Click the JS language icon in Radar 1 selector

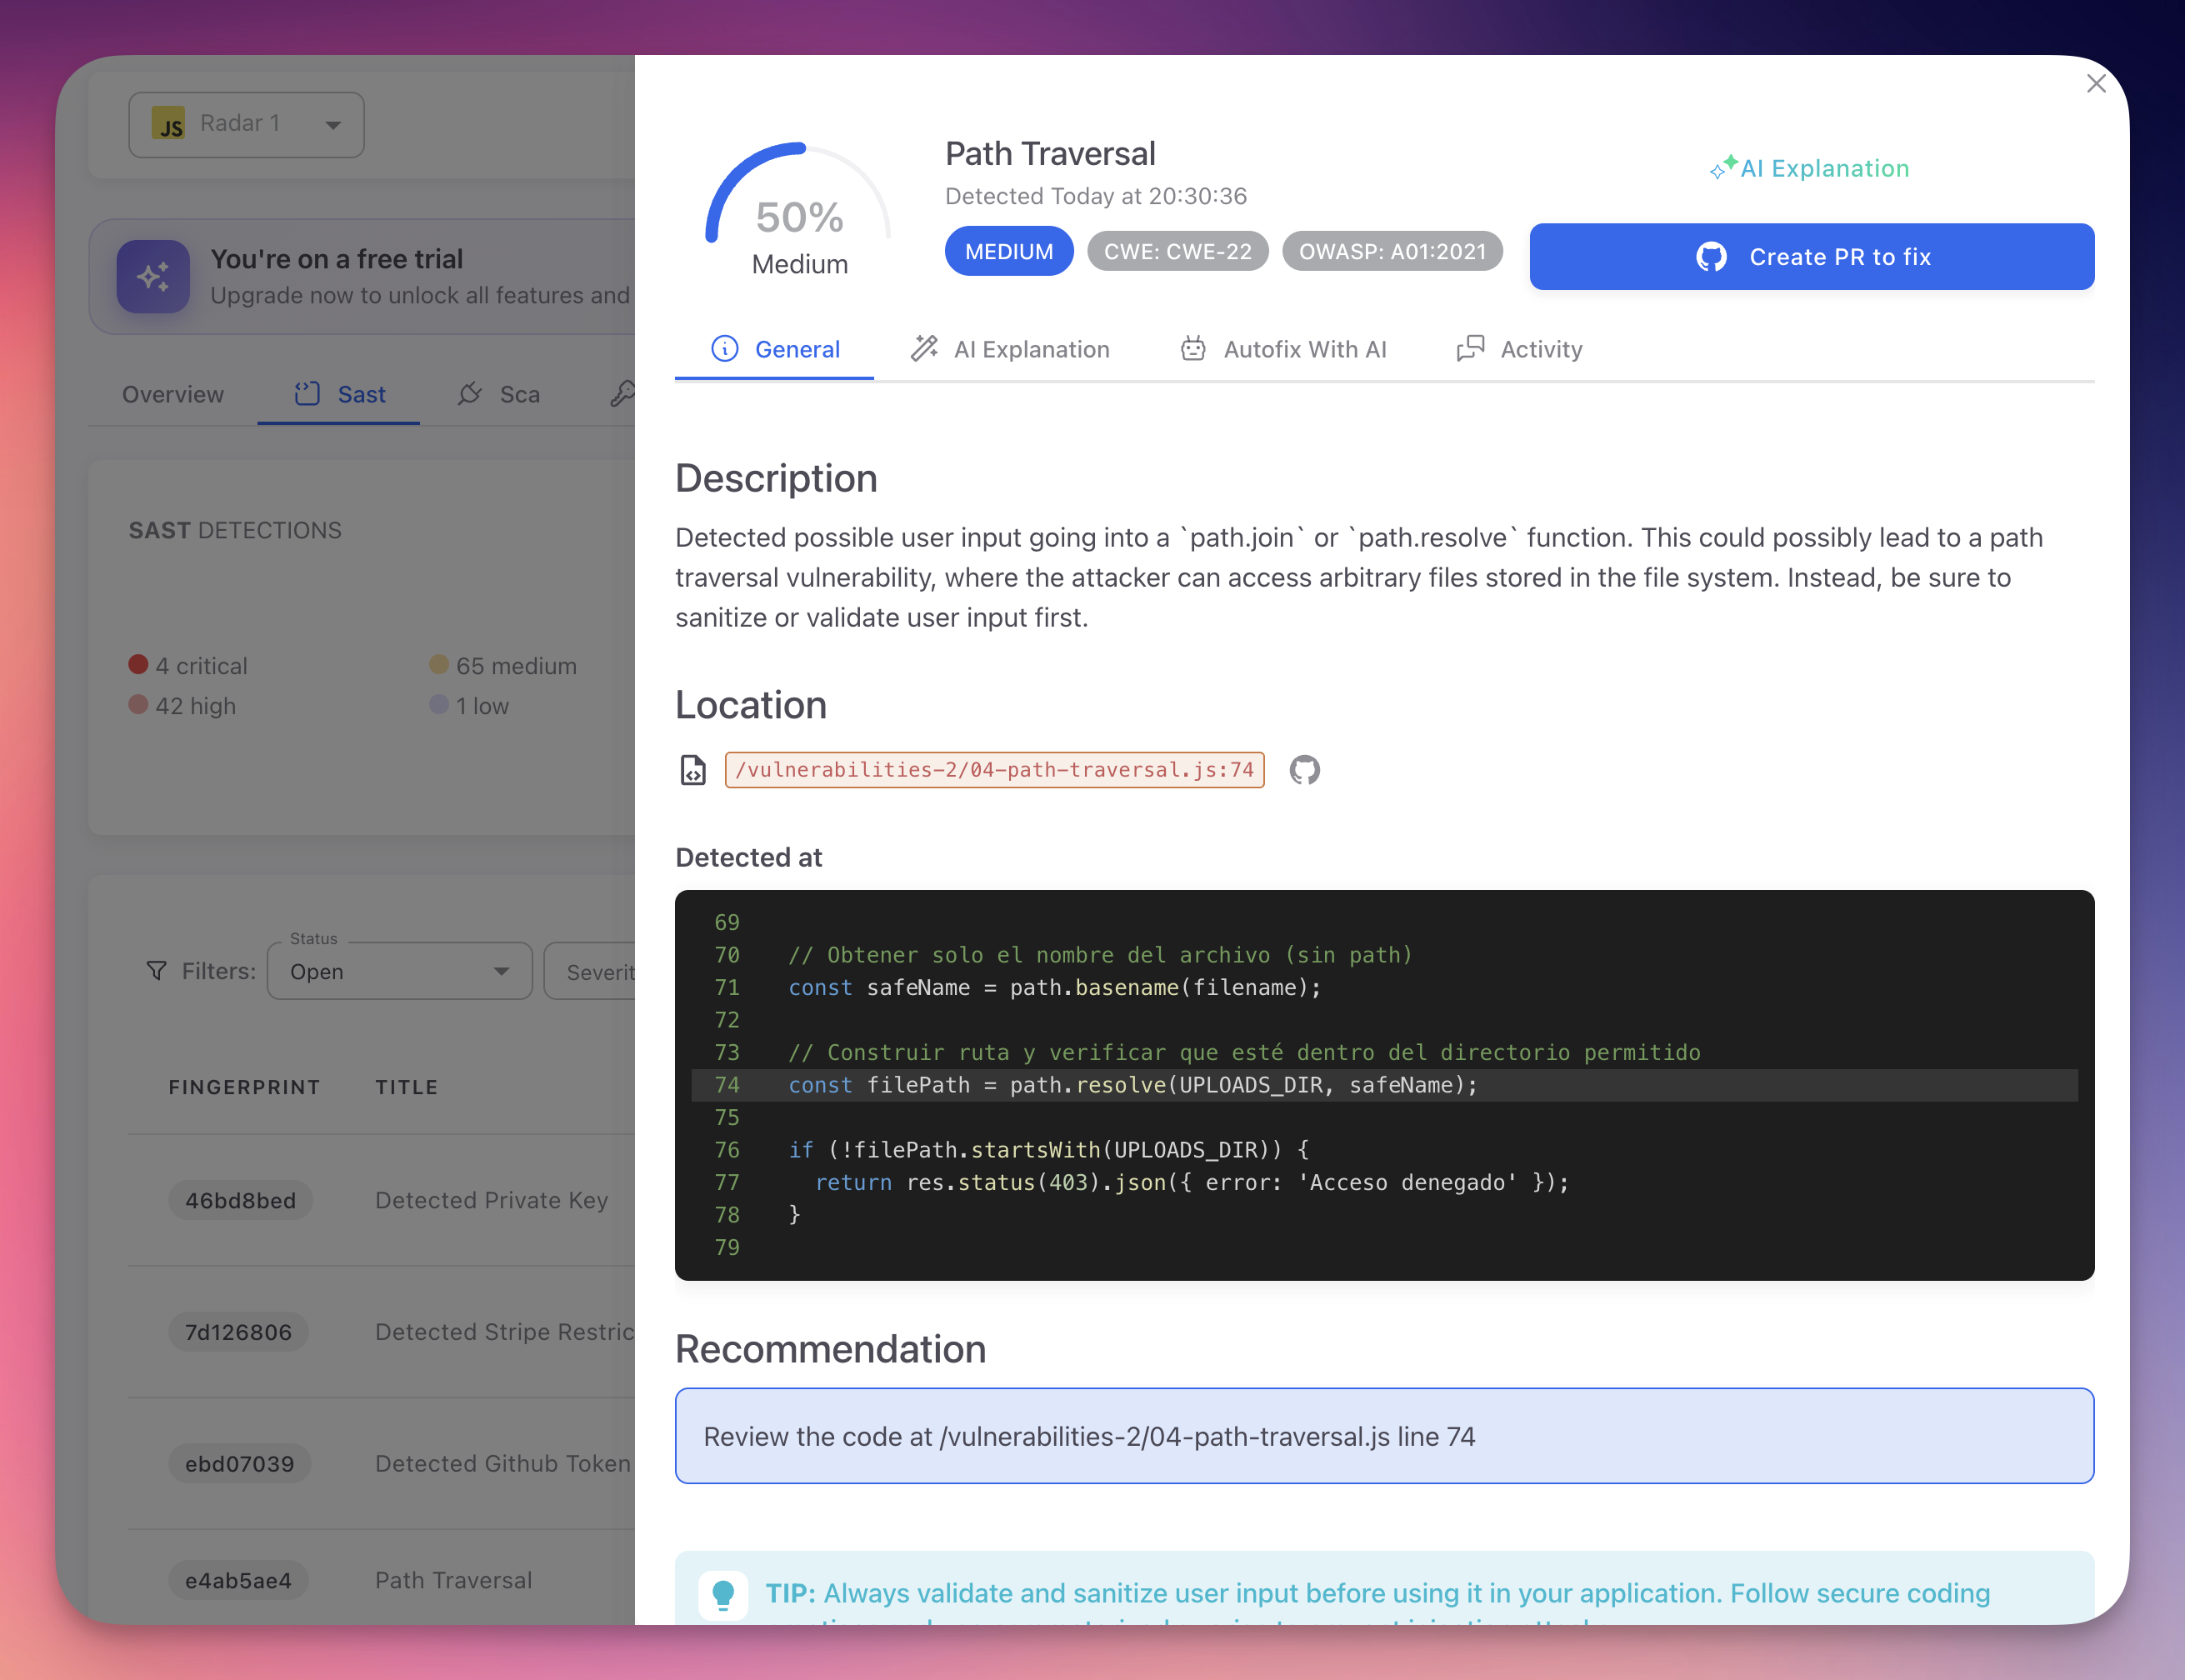point(168,124)
